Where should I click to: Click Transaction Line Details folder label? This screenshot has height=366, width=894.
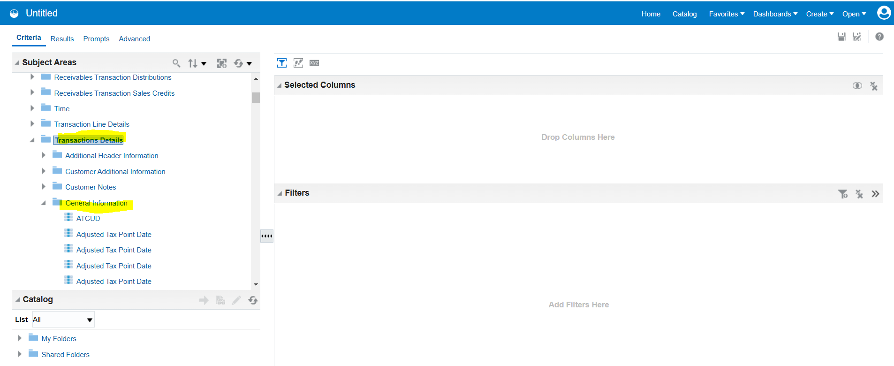(91, 124)
